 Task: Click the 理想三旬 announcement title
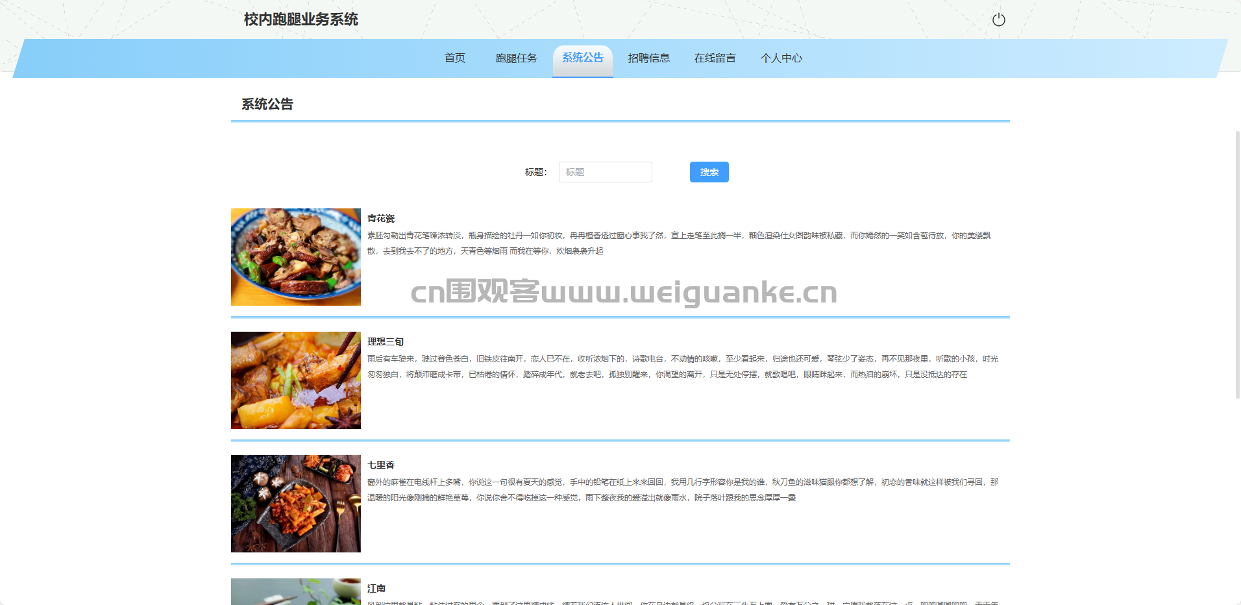click(386, 342)
